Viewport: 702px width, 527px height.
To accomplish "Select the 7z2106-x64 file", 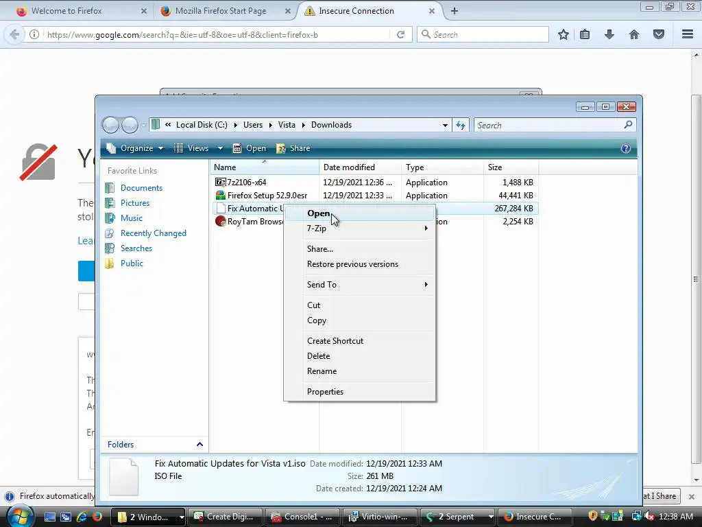I will 247,183.
